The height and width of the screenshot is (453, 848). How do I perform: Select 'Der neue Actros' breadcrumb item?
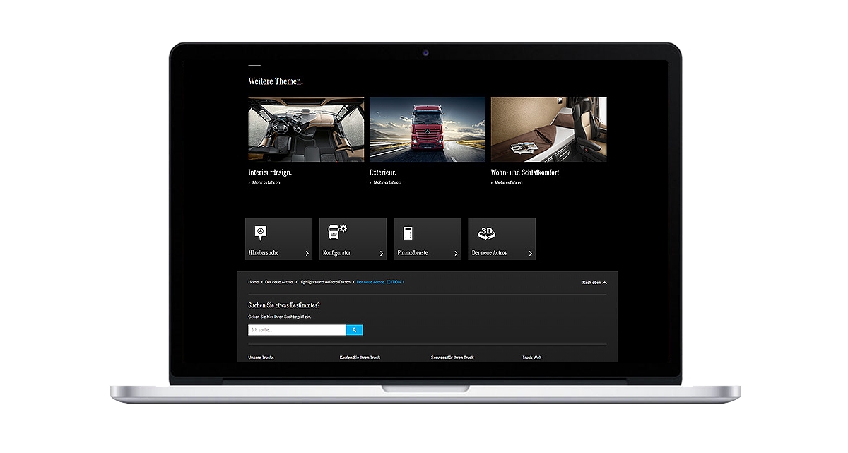coord(278,282)
